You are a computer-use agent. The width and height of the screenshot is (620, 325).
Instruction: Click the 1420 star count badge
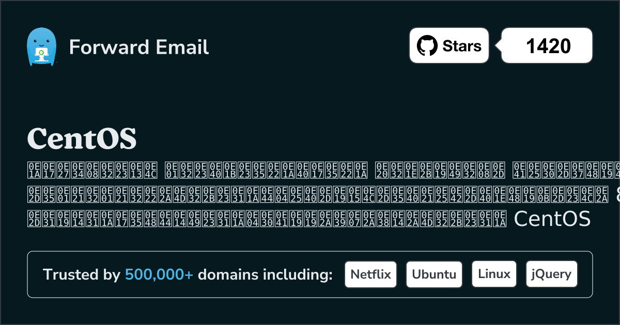tap(548, 46)
